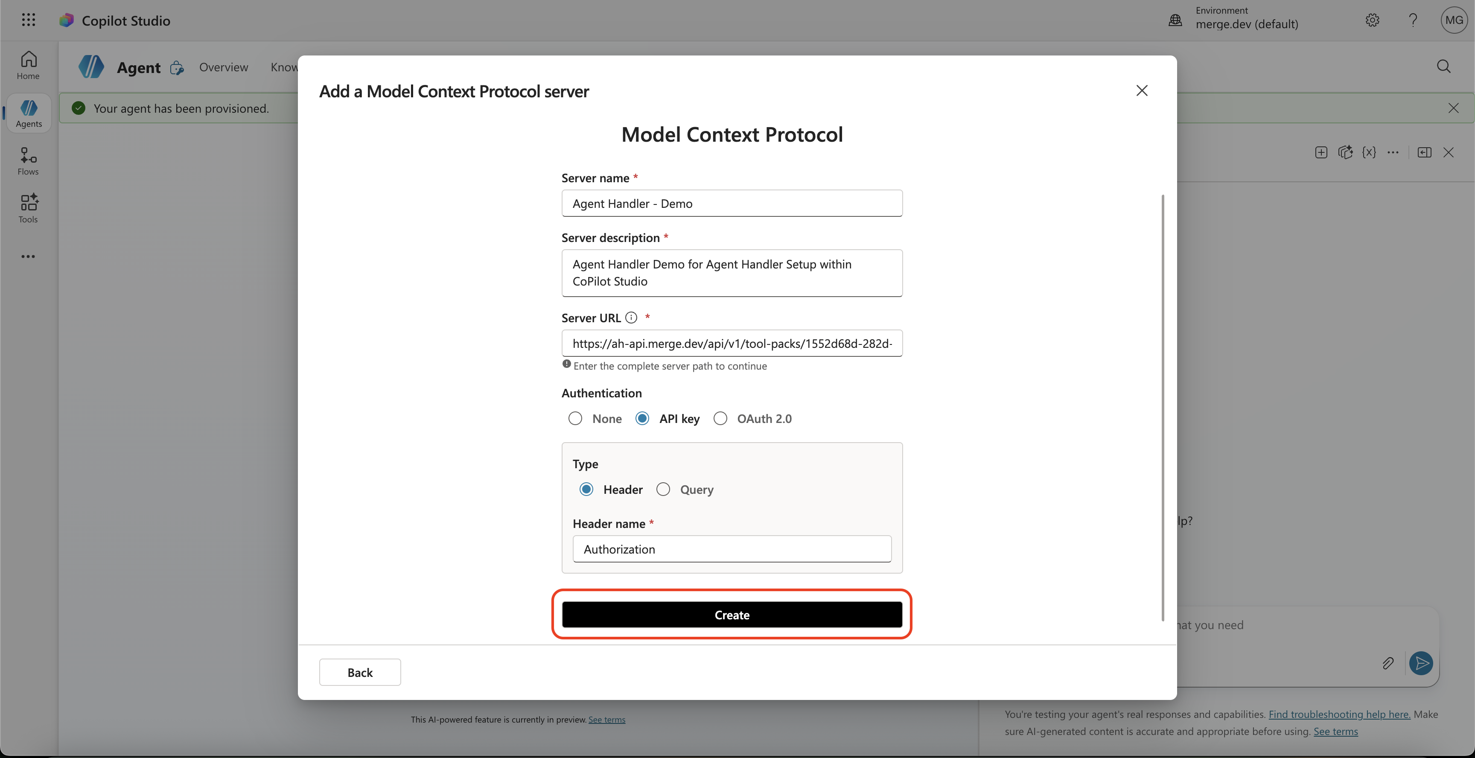Viewport: 1475px width, 758px height.
Task: Click the Back button
Action: click(x=360, y=672)
